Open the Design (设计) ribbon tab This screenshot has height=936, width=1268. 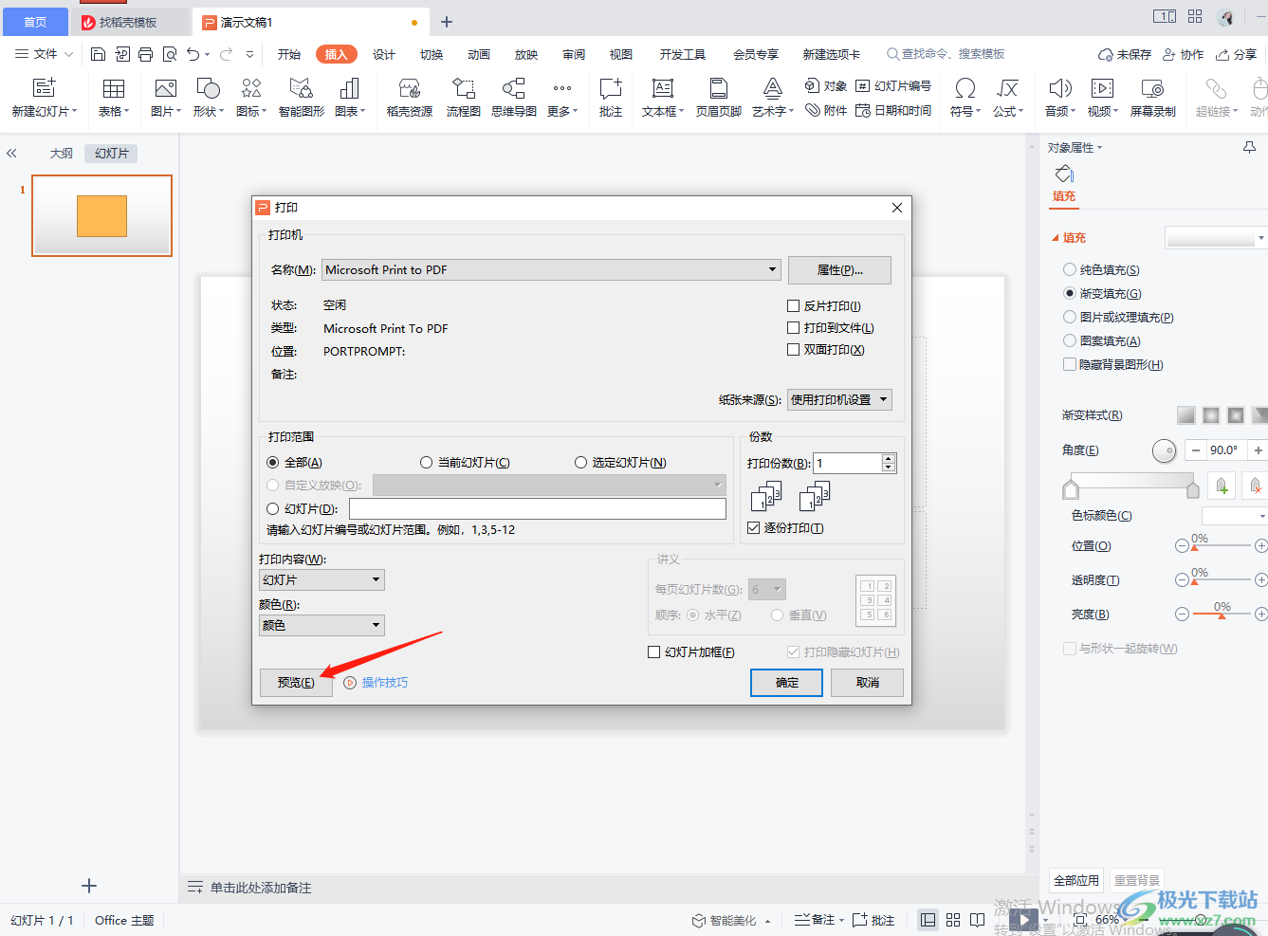click(384, 55)
